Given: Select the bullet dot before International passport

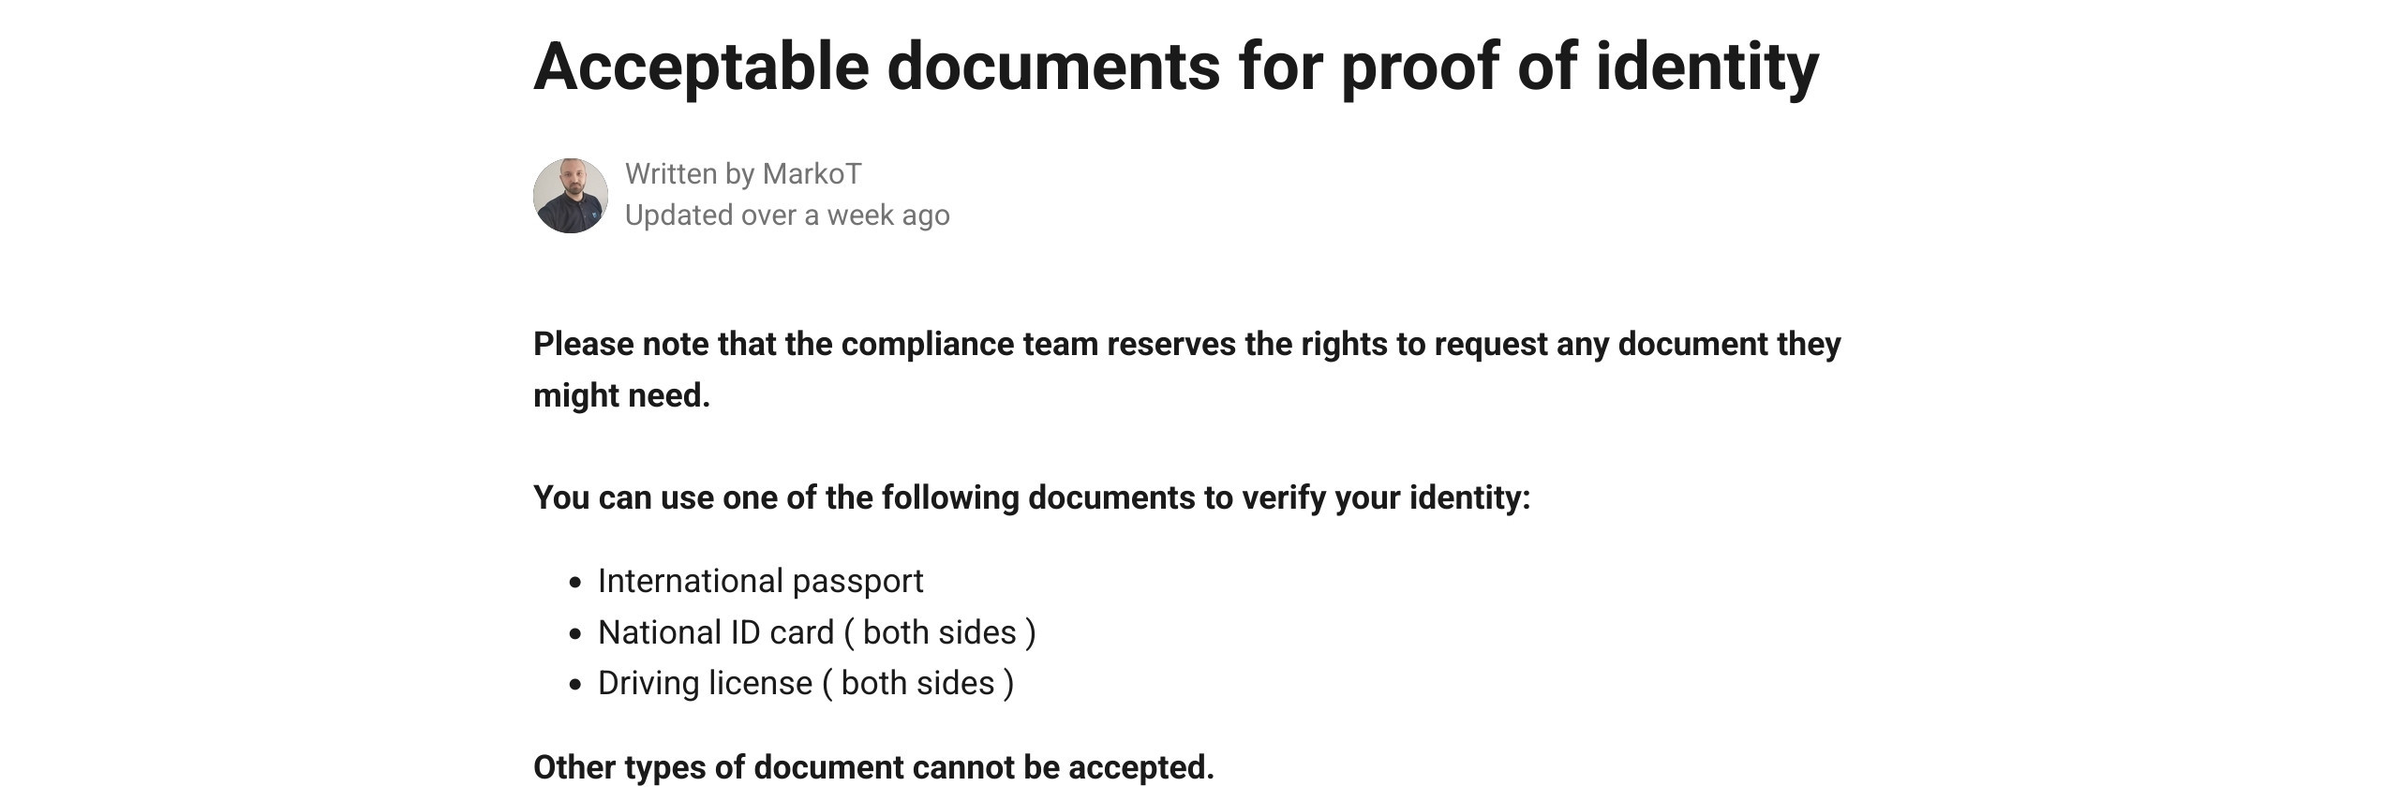Looking at the screenshot, I should 575,583.
